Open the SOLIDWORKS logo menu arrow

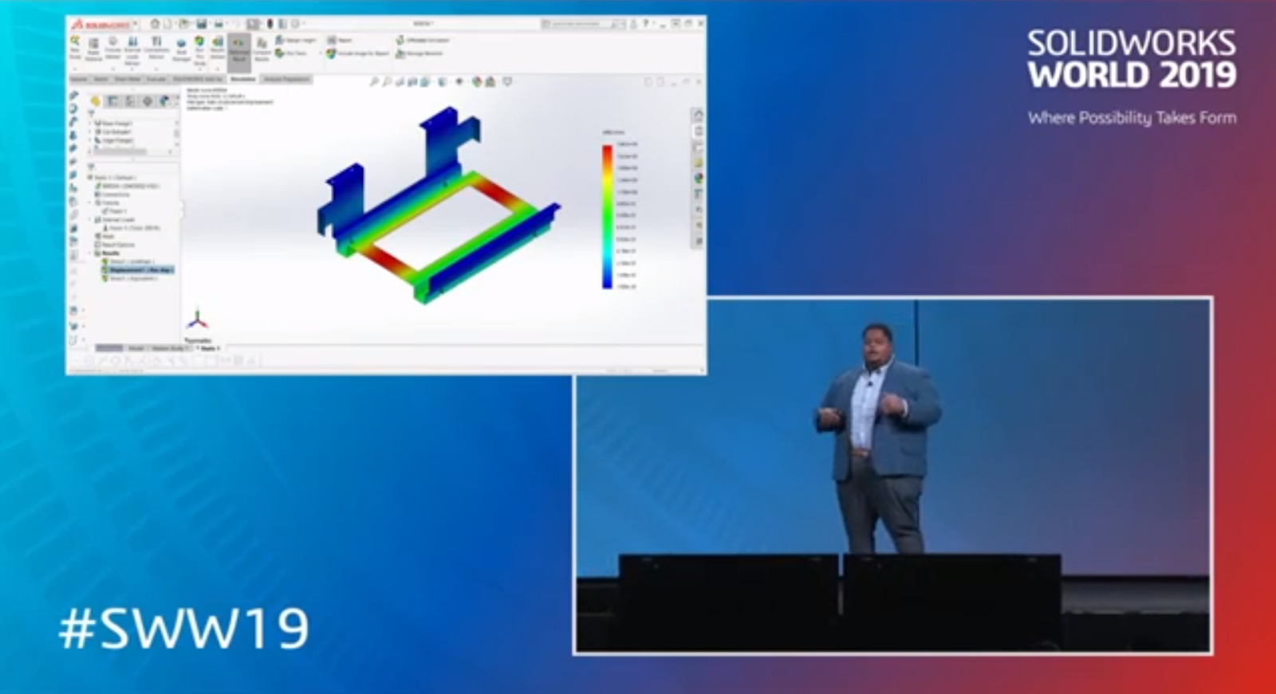coord(136,24)
